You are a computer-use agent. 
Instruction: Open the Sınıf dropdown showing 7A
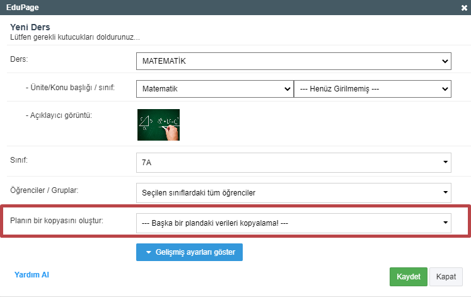tap(293, 162)
